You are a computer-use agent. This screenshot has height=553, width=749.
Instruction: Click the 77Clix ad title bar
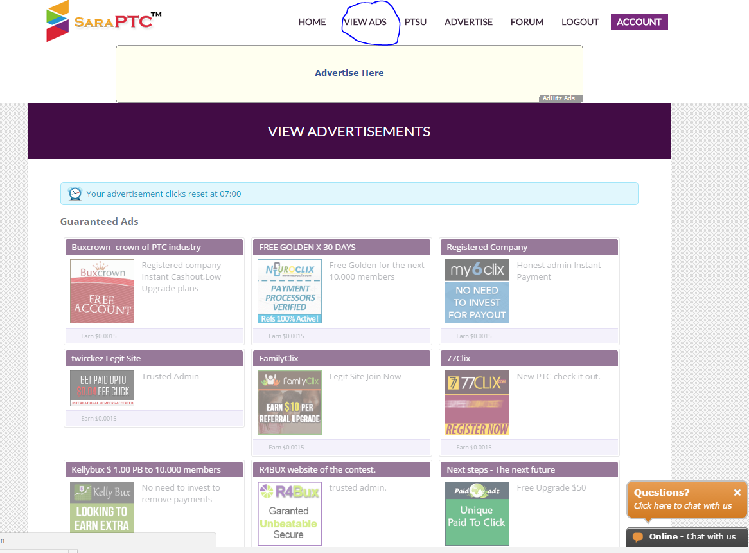529,358
